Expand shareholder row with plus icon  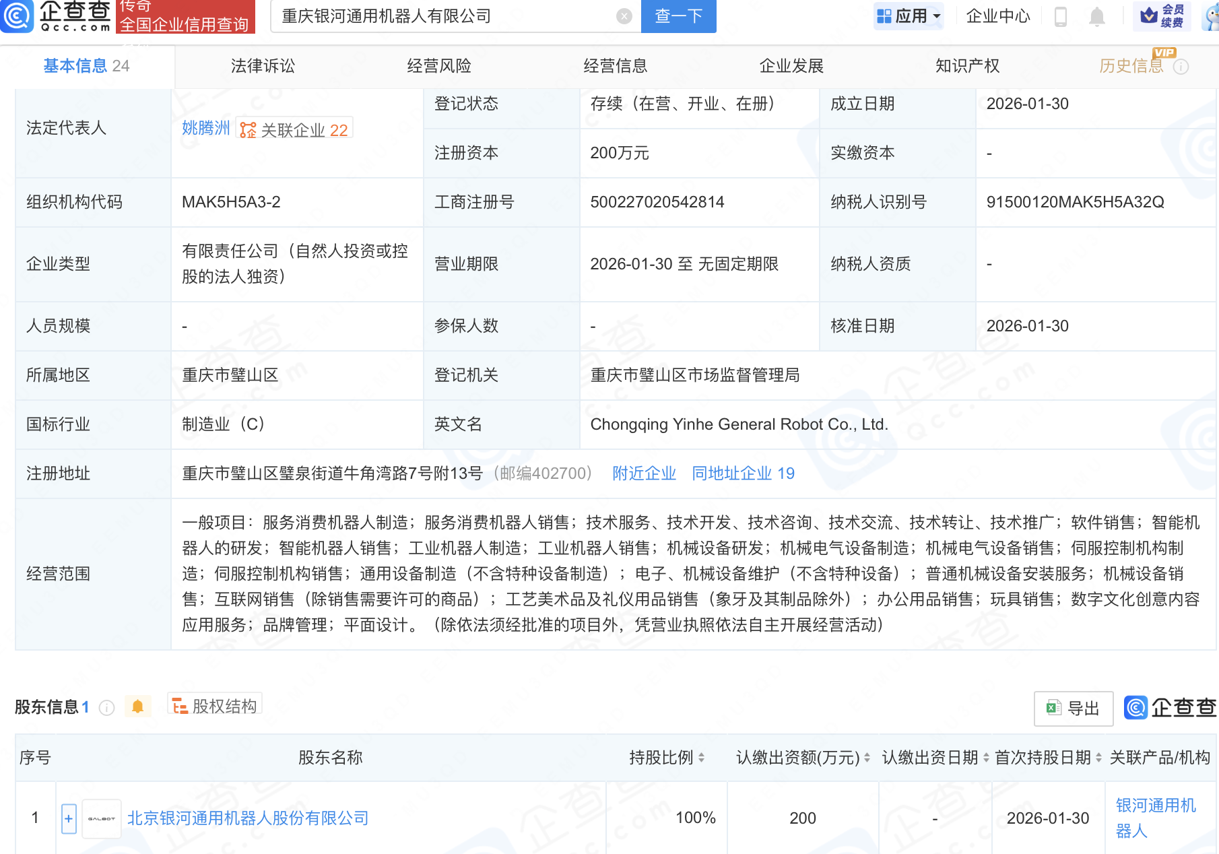[69, 818]
